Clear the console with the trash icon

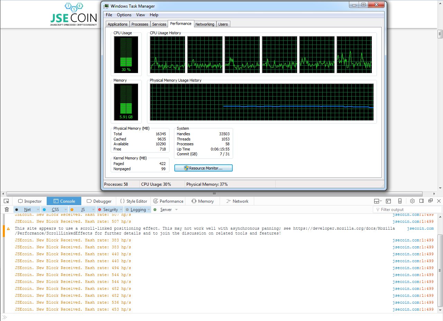[x=7, y=209]
